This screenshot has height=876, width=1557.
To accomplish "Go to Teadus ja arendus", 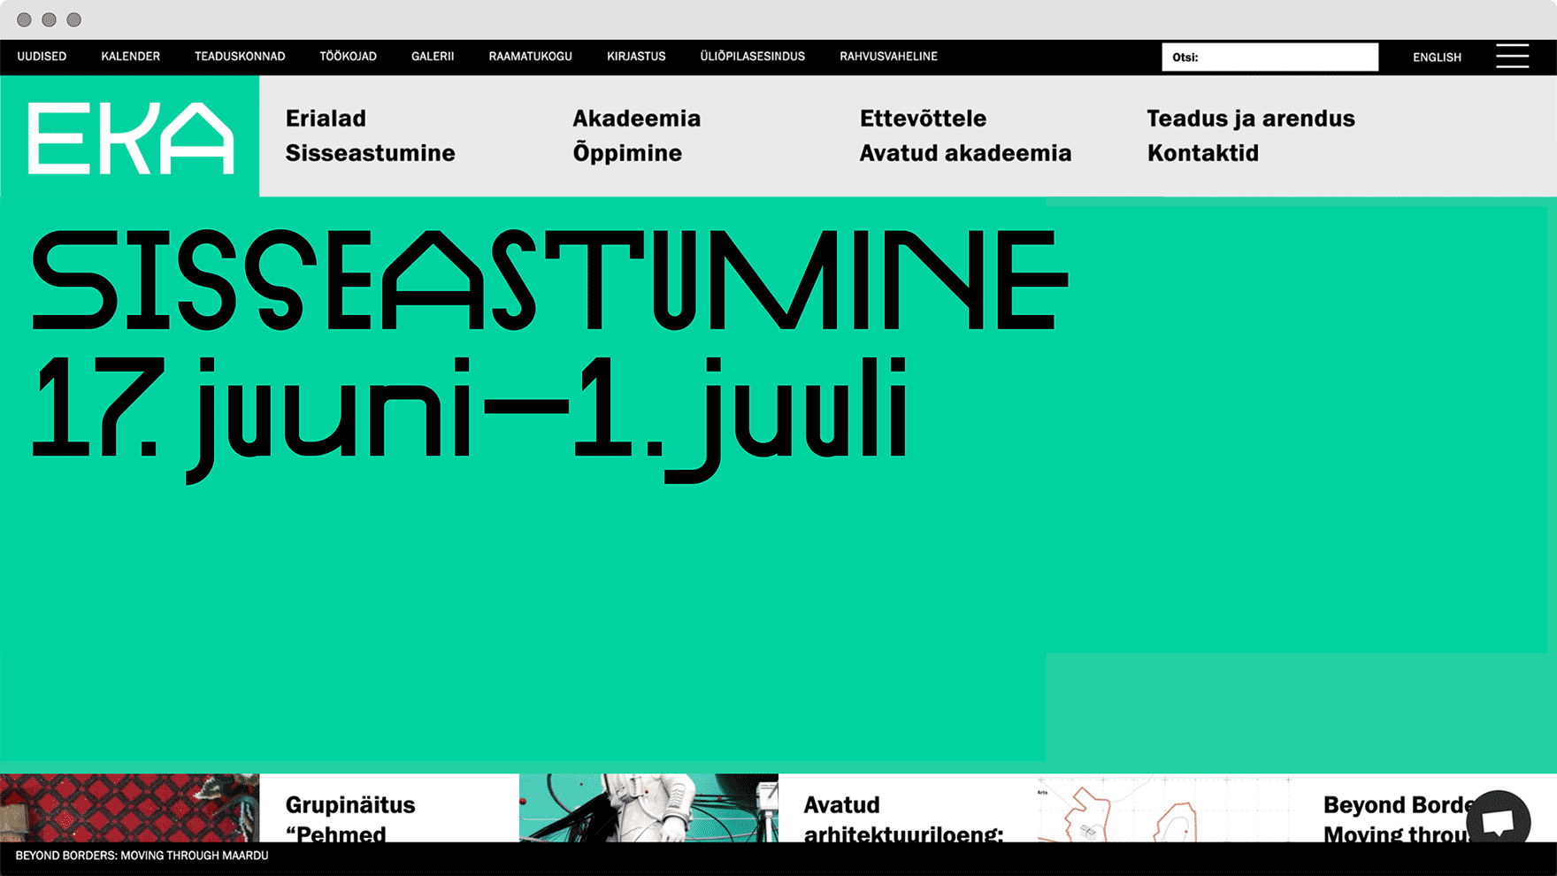I will [1250, 119].
